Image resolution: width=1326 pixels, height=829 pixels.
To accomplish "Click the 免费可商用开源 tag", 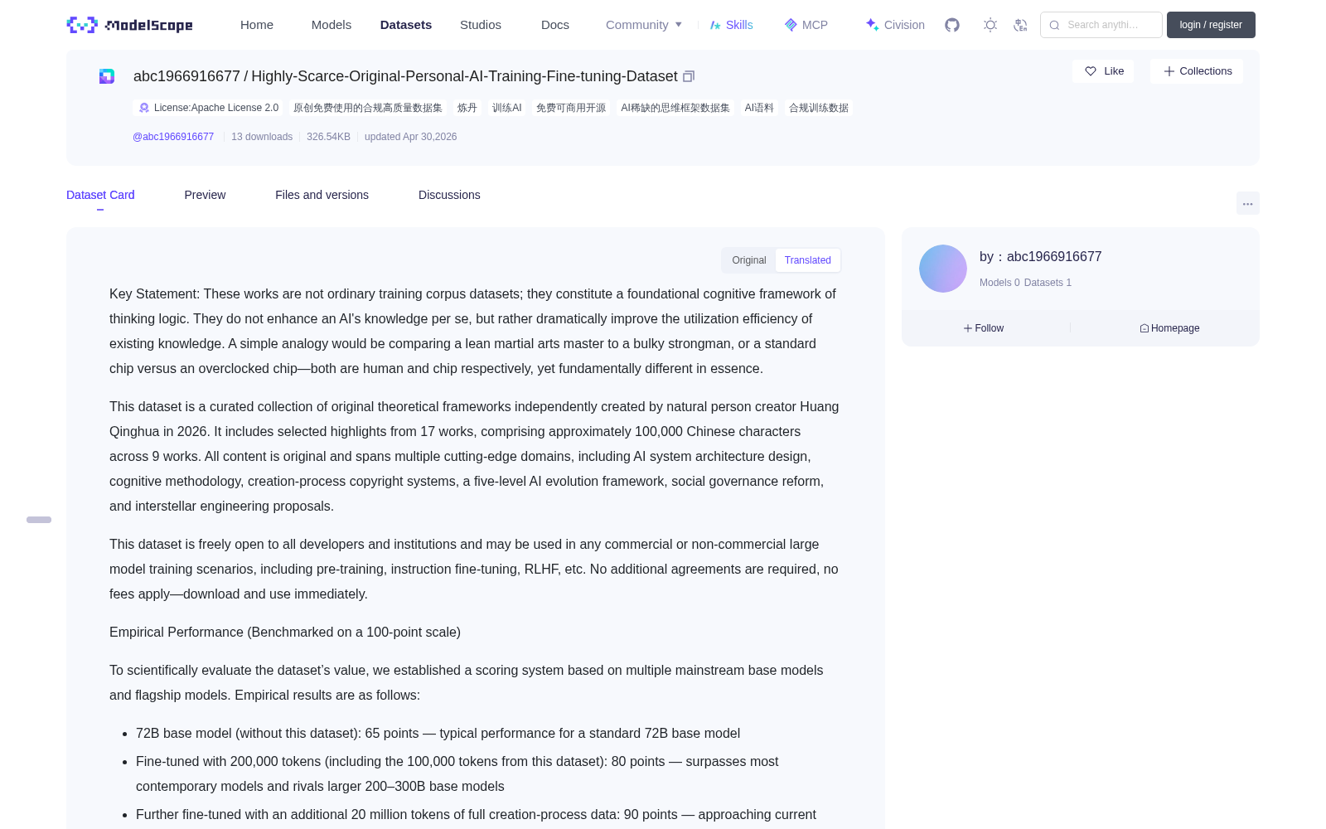I will (571, 108).
